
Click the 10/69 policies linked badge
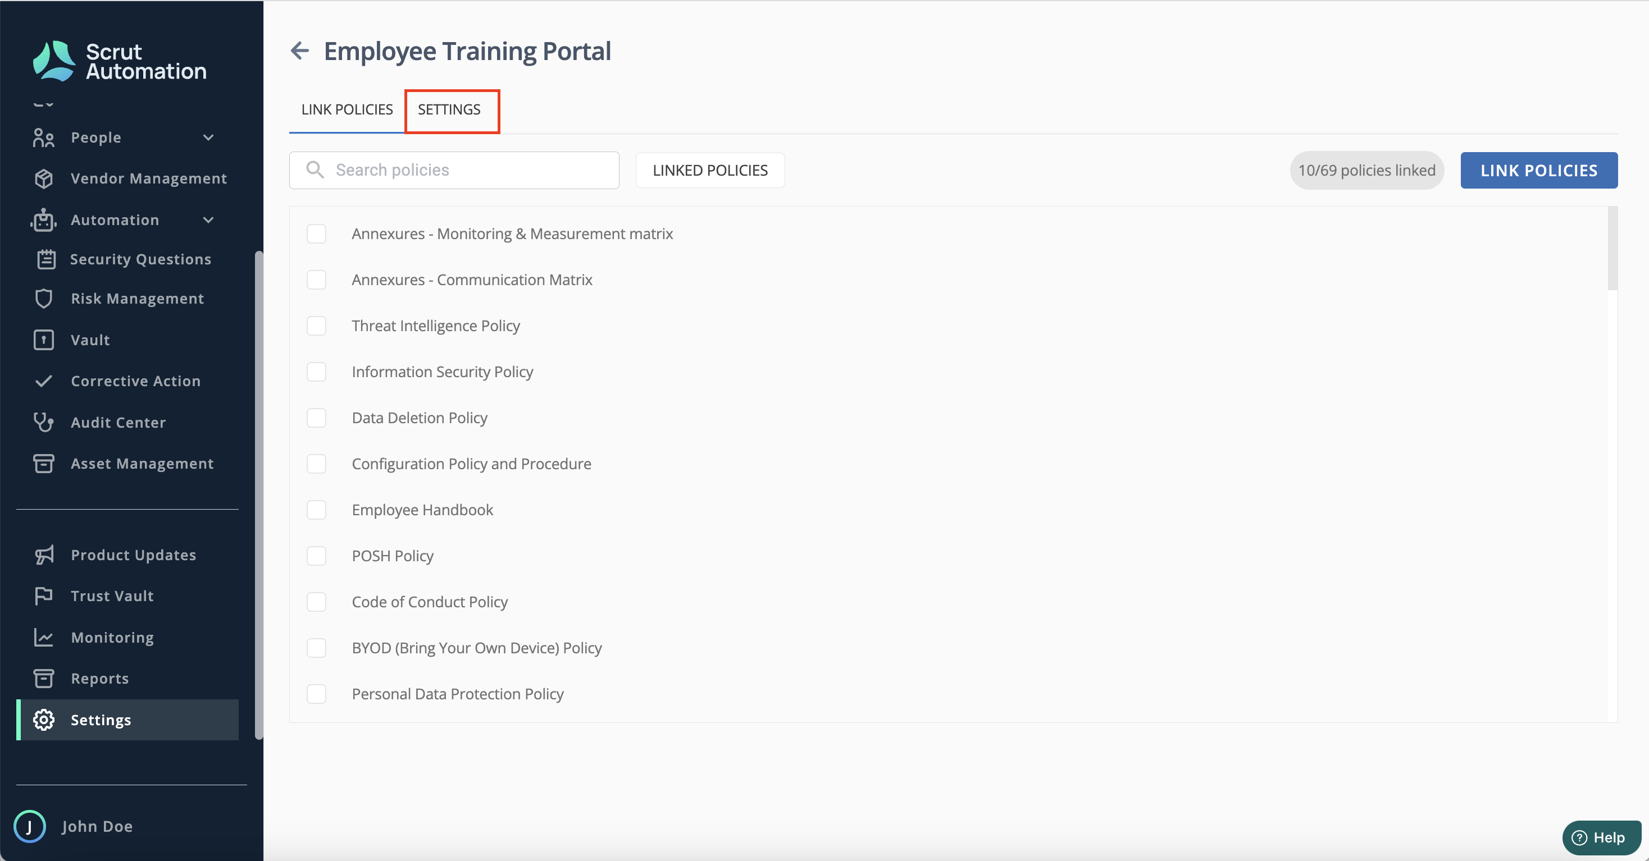coord(1366,170)
